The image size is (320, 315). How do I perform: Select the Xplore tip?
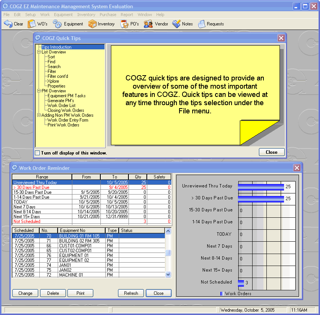click(53, 81)
